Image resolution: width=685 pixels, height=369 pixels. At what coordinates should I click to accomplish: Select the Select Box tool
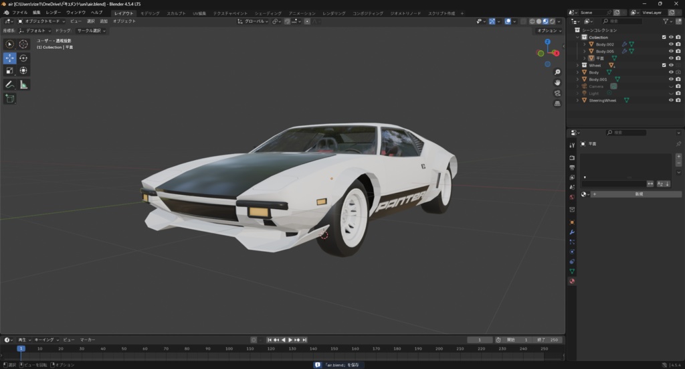(9, 44)
